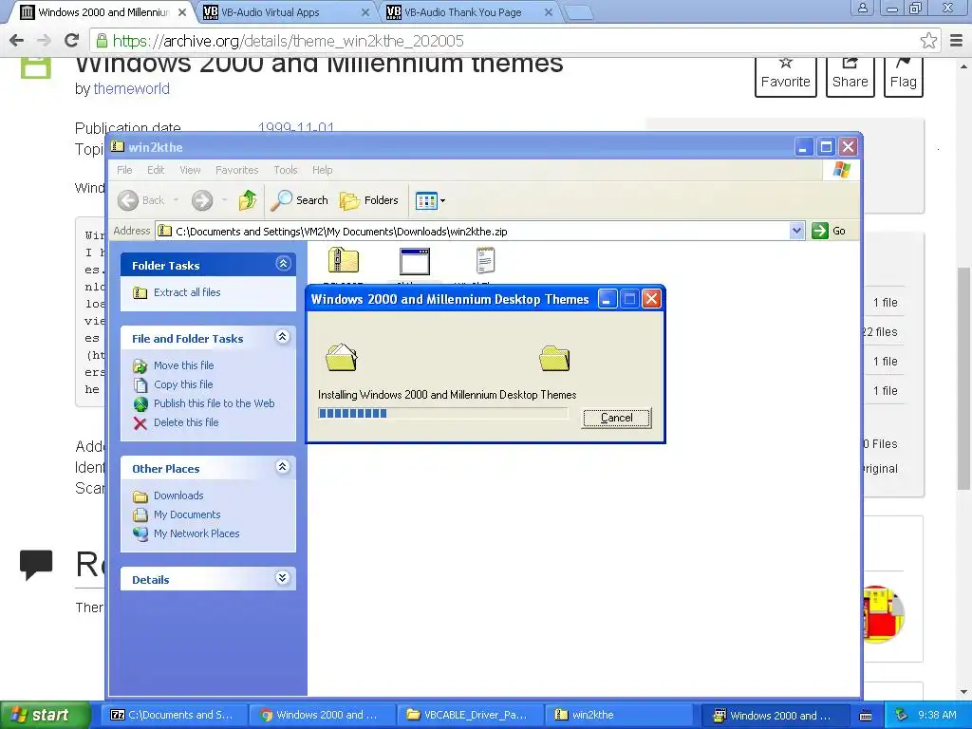972x729 pixels.
Task: Open the Help menu in win2kthe
Action: coord(322,170)
